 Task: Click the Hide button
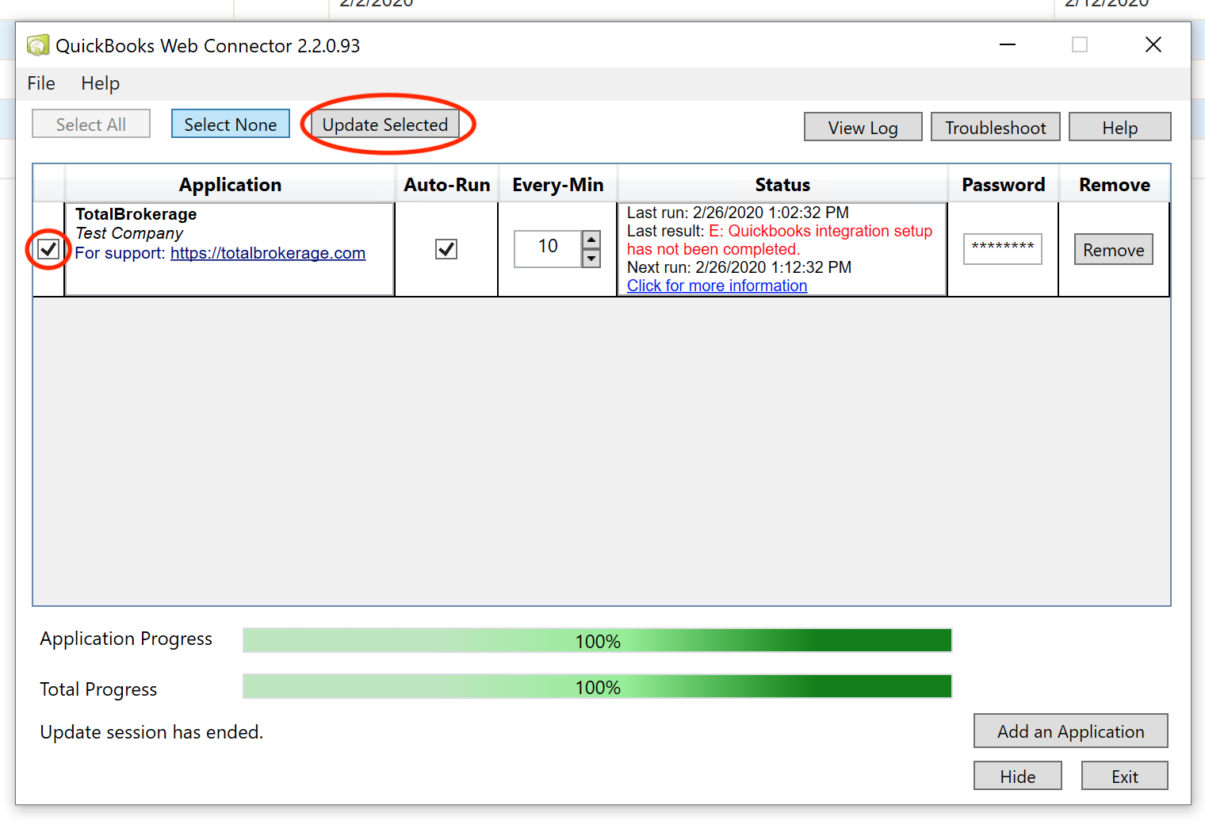click(x=1017, y=776)
